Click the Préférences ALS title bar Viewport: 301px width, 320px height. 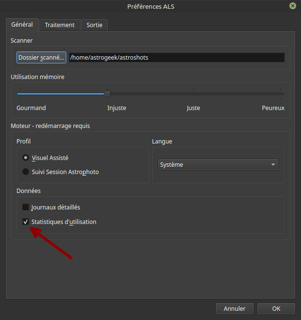tap(150, 6)
